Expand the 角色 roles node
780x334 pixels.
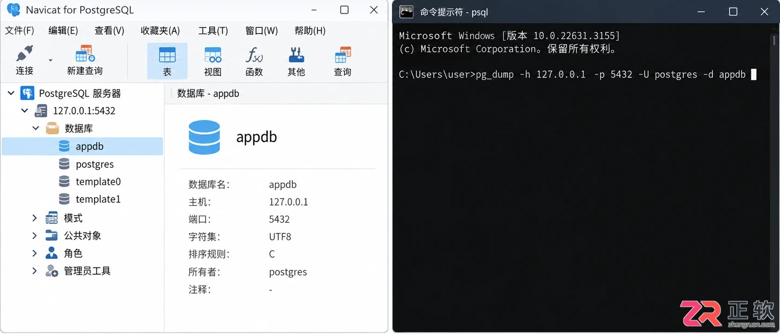coord(35,253)
